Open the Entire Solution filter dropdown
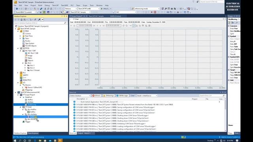Viewport: 253px width, 142px height. [x=80, y=95]
